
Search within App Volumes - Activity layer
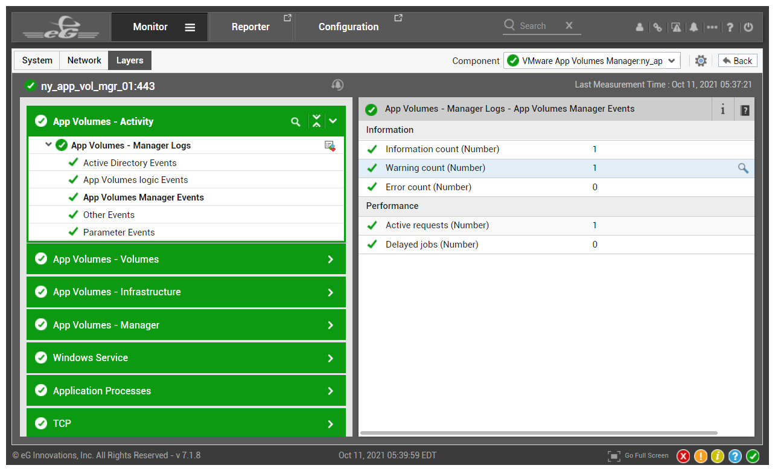pyautogui.click(x=296, y=121)
